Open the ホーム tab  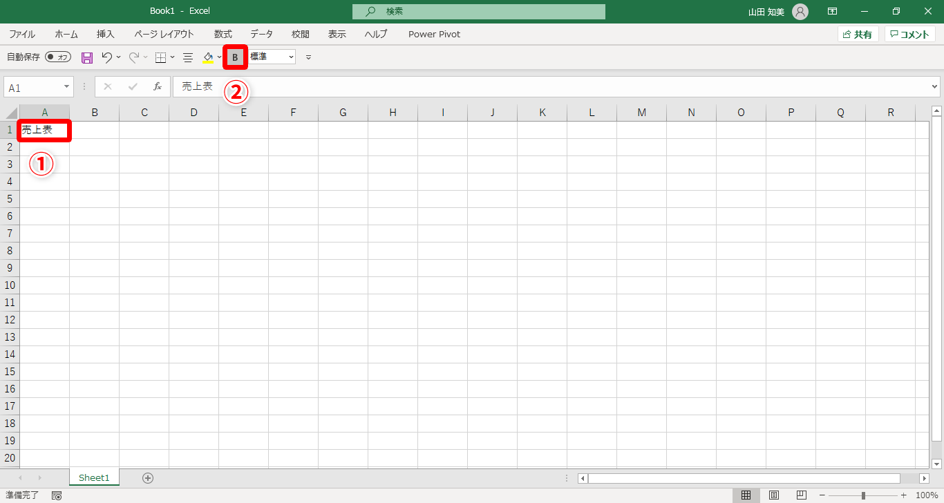pos(66,35)
